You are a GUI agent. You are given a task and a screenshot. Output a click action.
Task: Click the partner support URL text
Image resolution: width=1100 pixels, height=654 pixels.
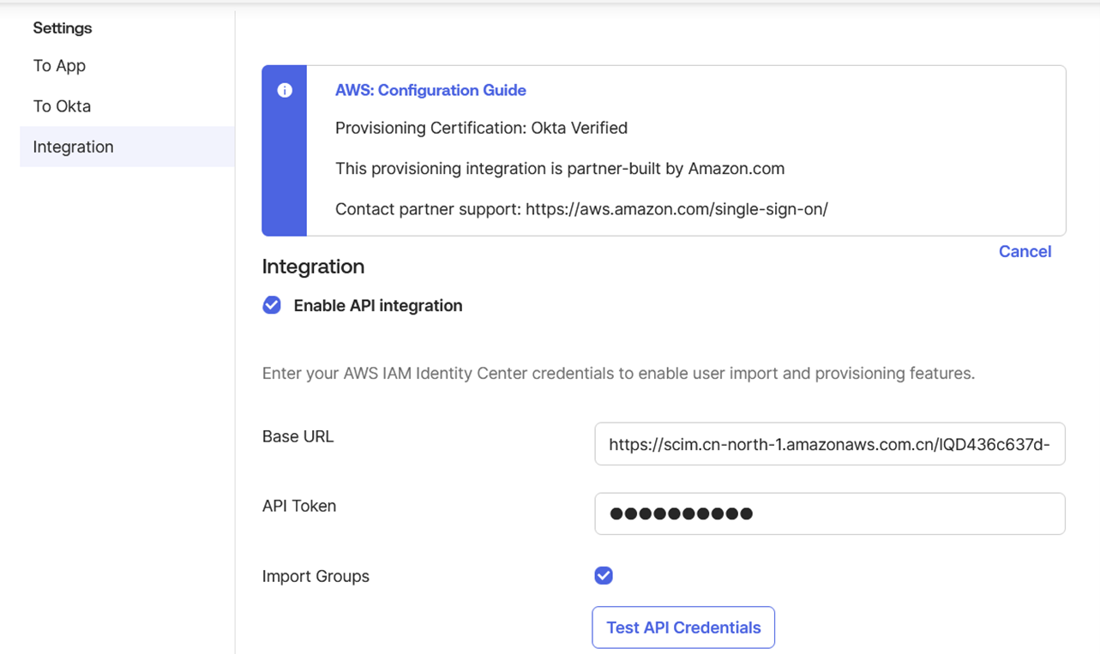(x=676, y=209)
